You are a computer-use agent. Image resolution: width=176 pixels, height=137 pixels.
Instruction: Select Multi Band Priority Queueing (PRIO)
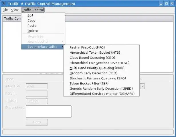click(x=102, y=68)
